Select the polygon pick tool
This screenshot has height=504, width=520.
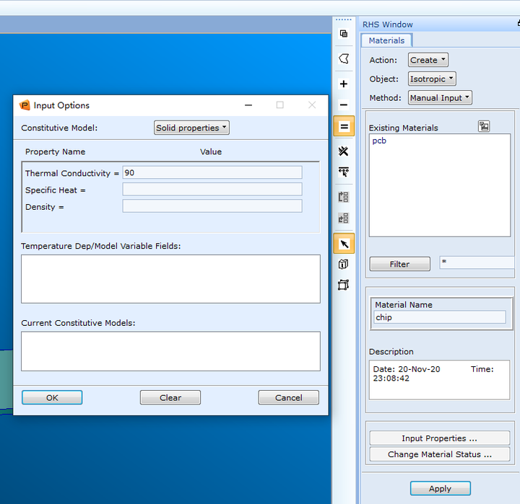coord(344,58)
